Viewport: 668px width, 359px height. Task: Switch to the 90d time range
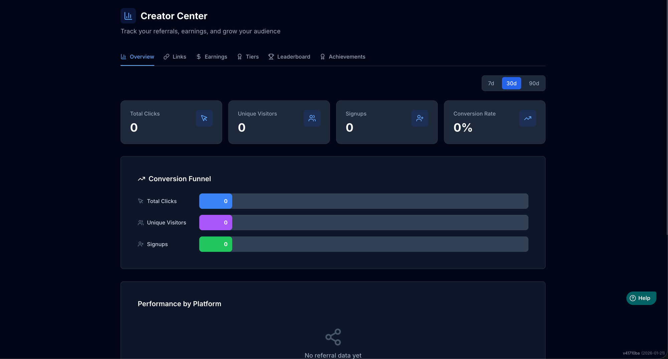coord(534,83)
